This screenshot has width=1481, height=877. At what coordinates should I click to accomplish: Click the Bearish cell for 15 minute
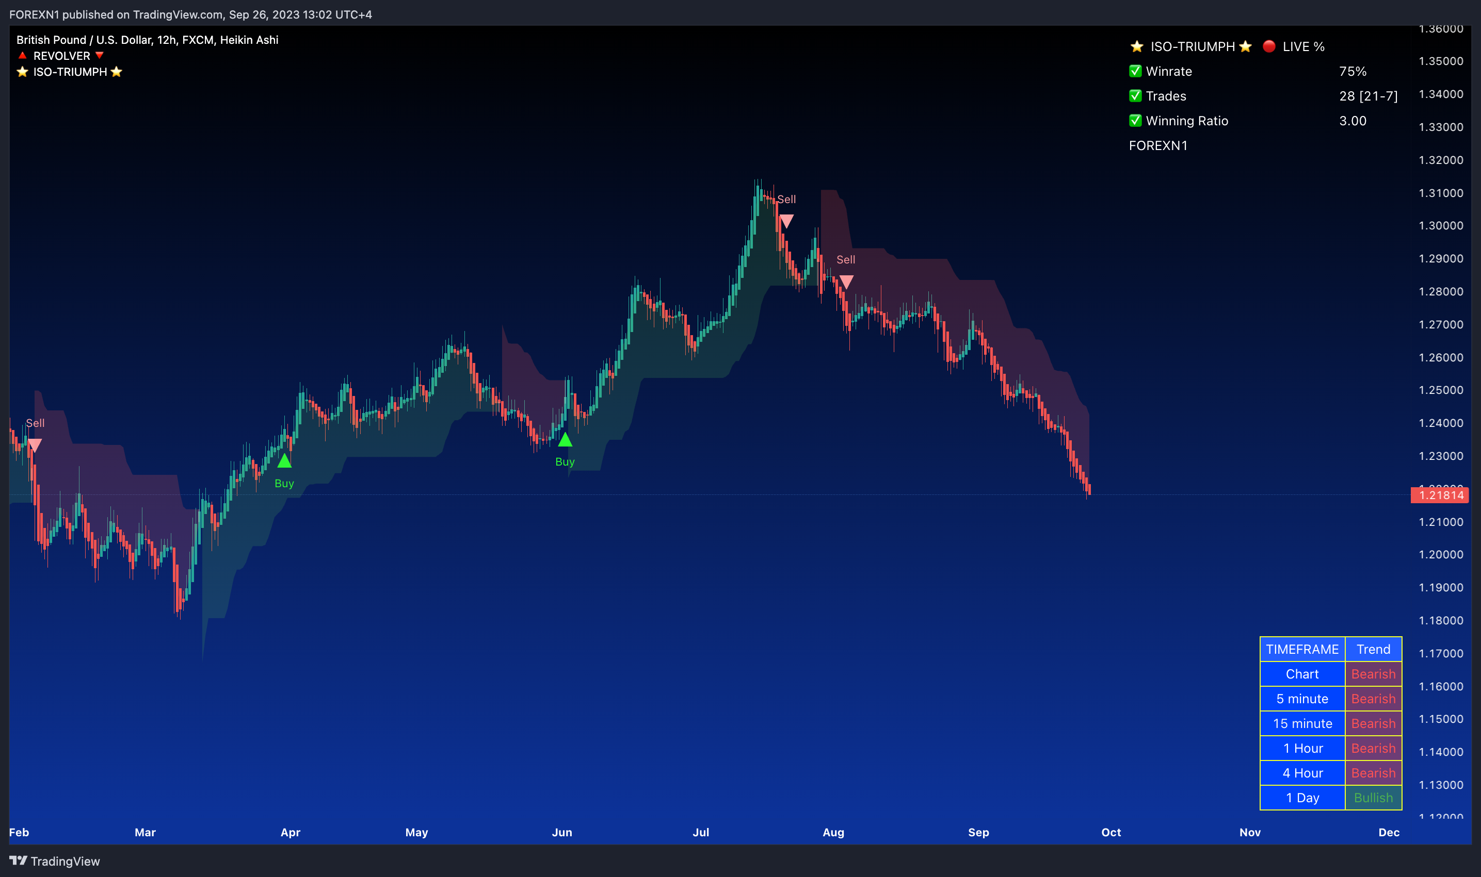(1373, 723)
